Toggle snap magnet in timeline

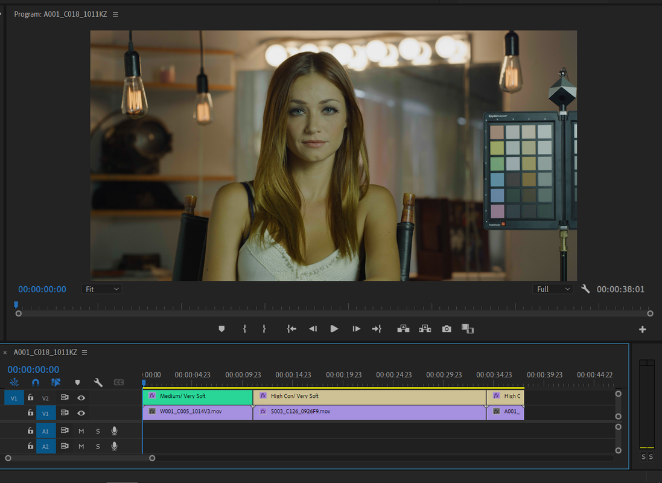pyautogui.click(x=36, y=382)
